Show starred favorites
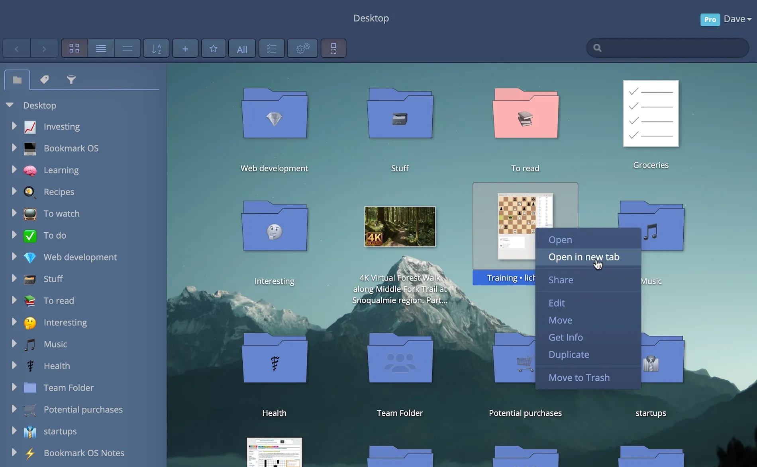757x467 pixels. (x=214, y=48)
